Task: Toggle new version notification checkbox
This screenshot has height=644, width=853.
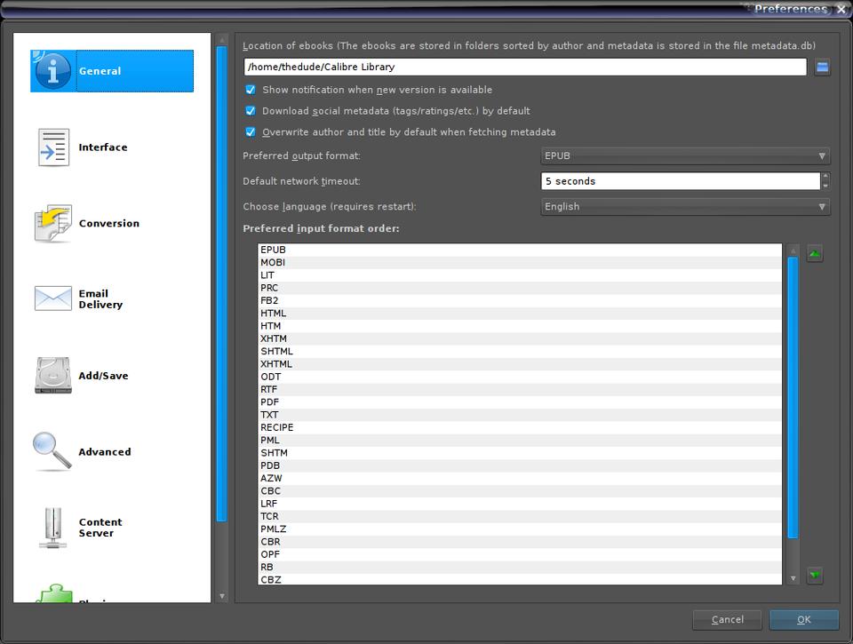Action: point(251,90)
